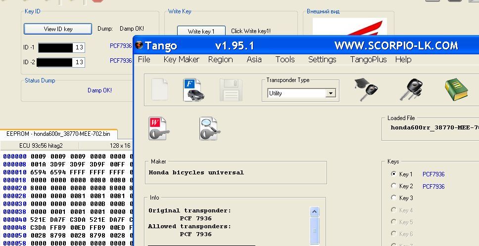Image resolution: width=479 pixels, height=246 pixels.
Task: Open the Region menu
Action: (x=220, y=60)
